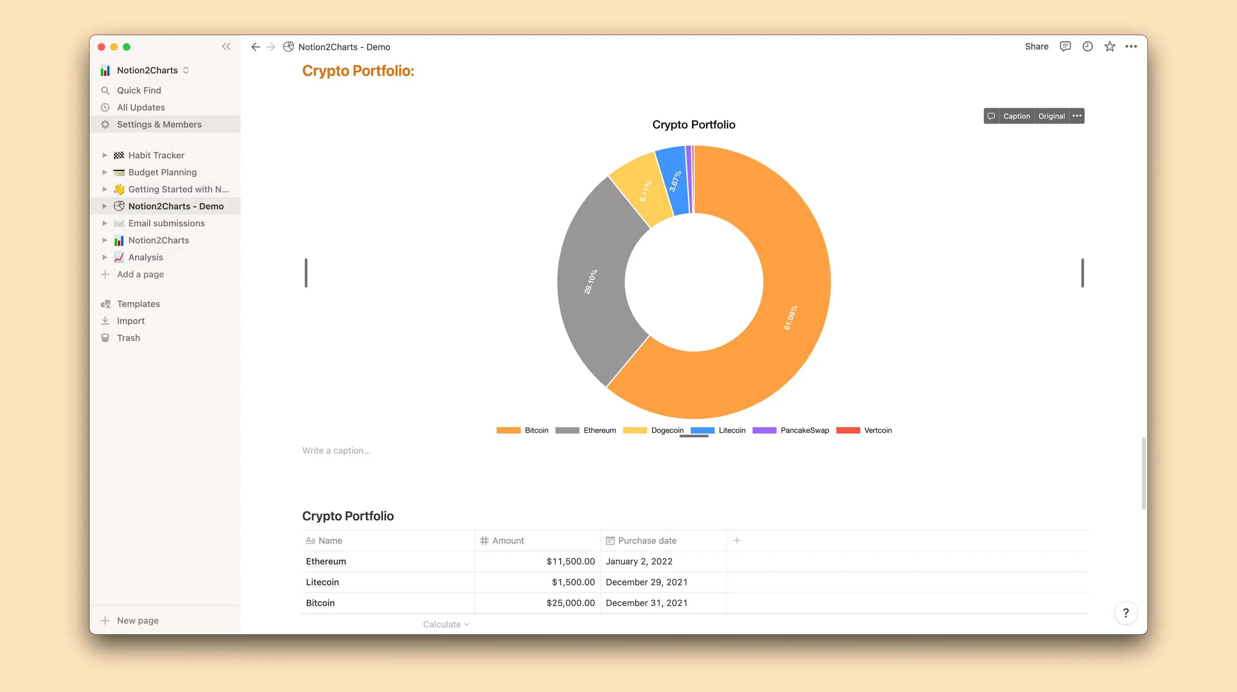Click the Import download icon
This screenshot has width=1237, height=692.
click(105, 321)
